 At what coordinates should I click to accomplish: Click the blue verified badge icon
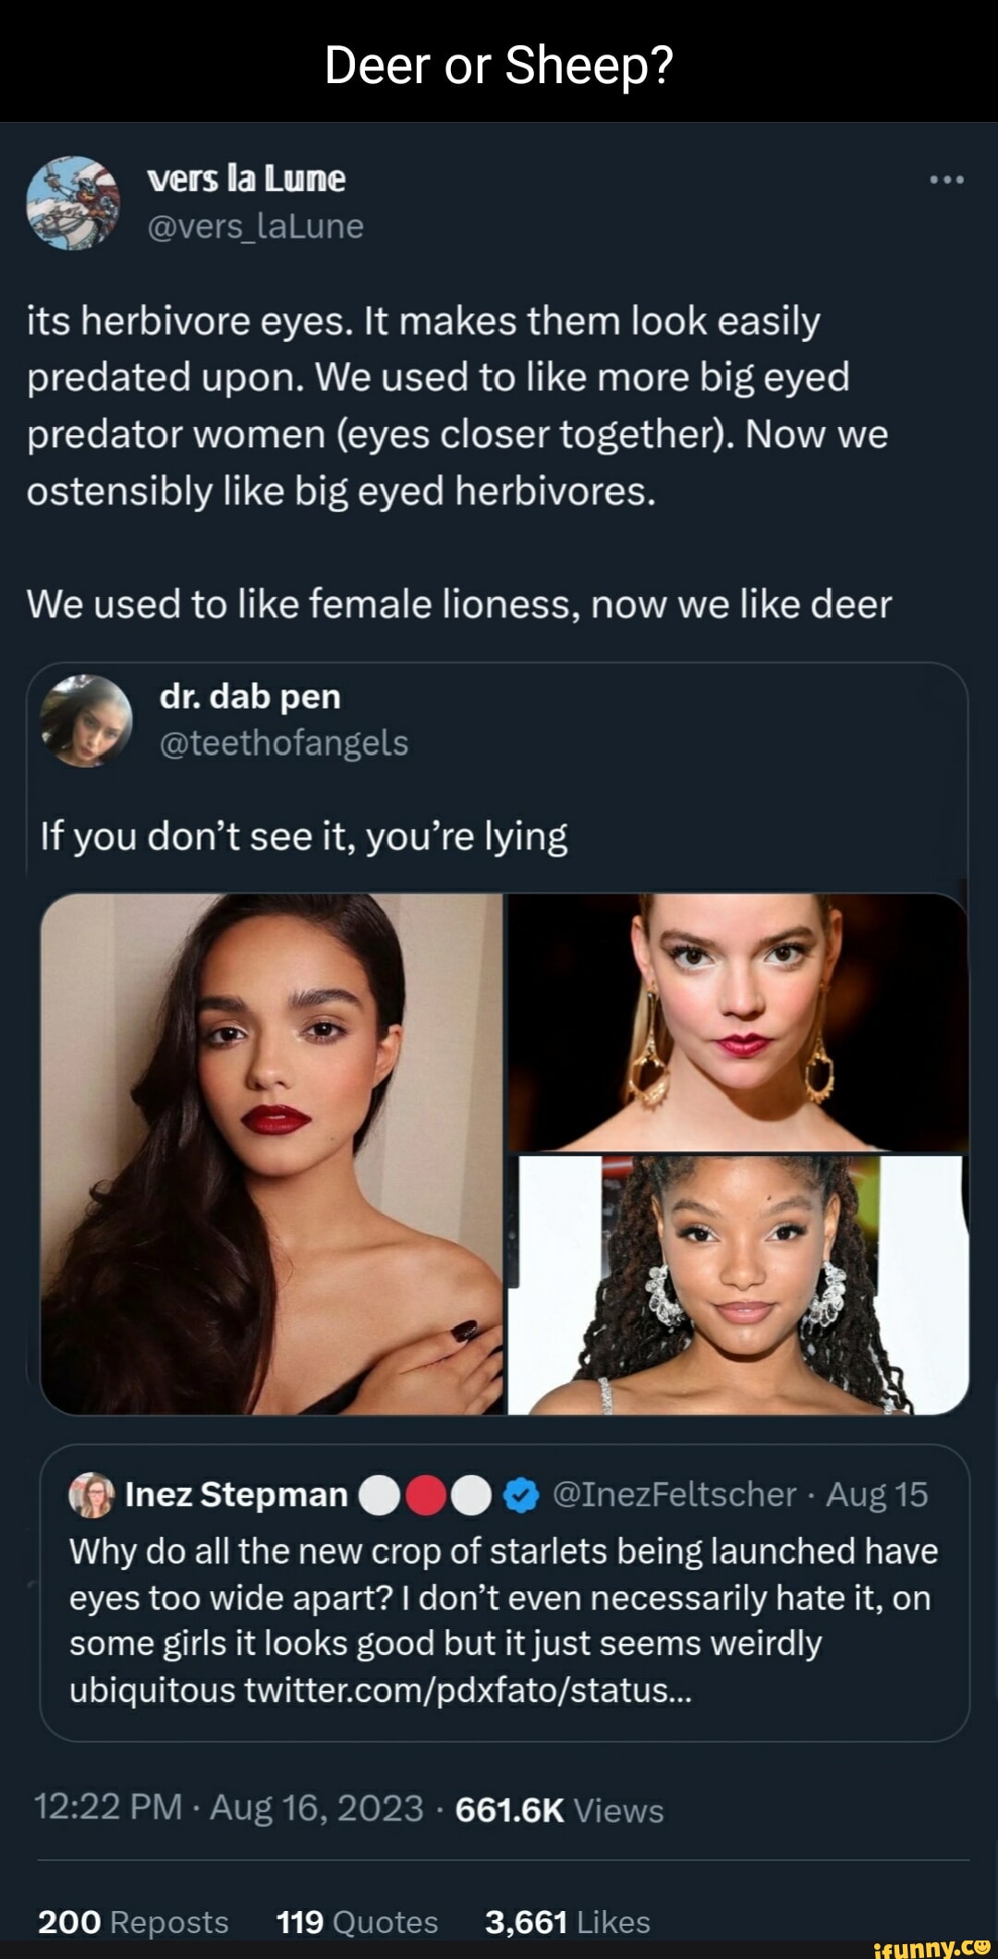[x=522, y=1495]
